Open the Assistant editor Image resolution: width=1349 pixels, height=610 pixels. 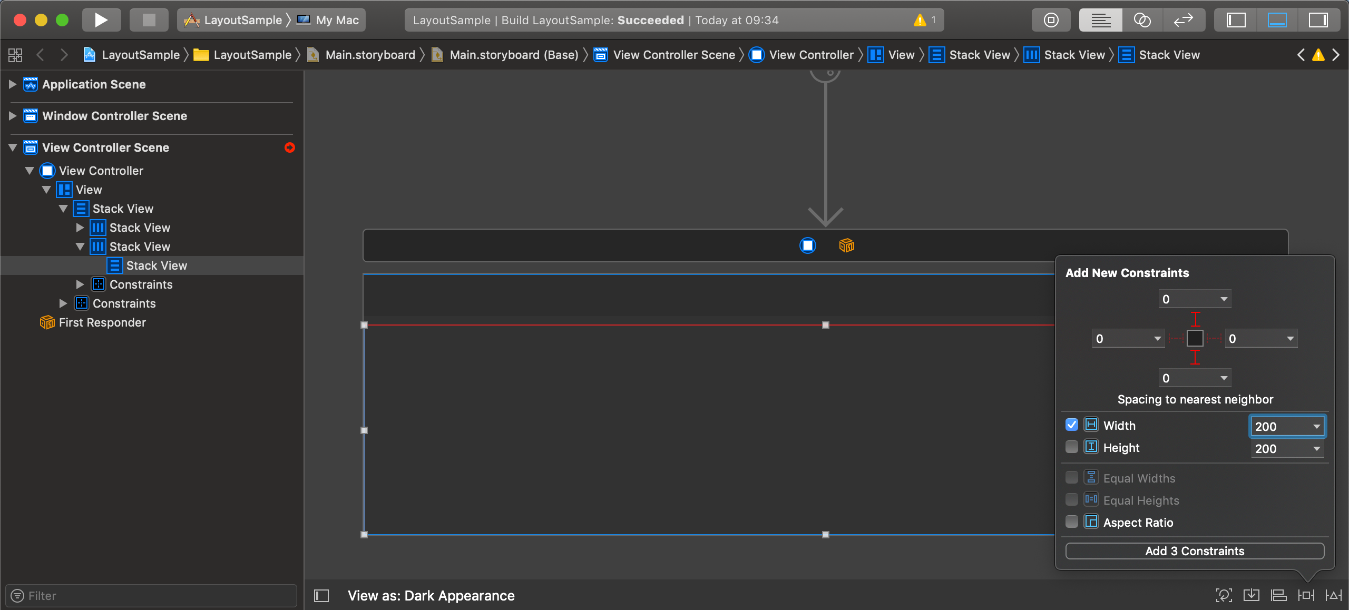click(x=1142, y=19)
